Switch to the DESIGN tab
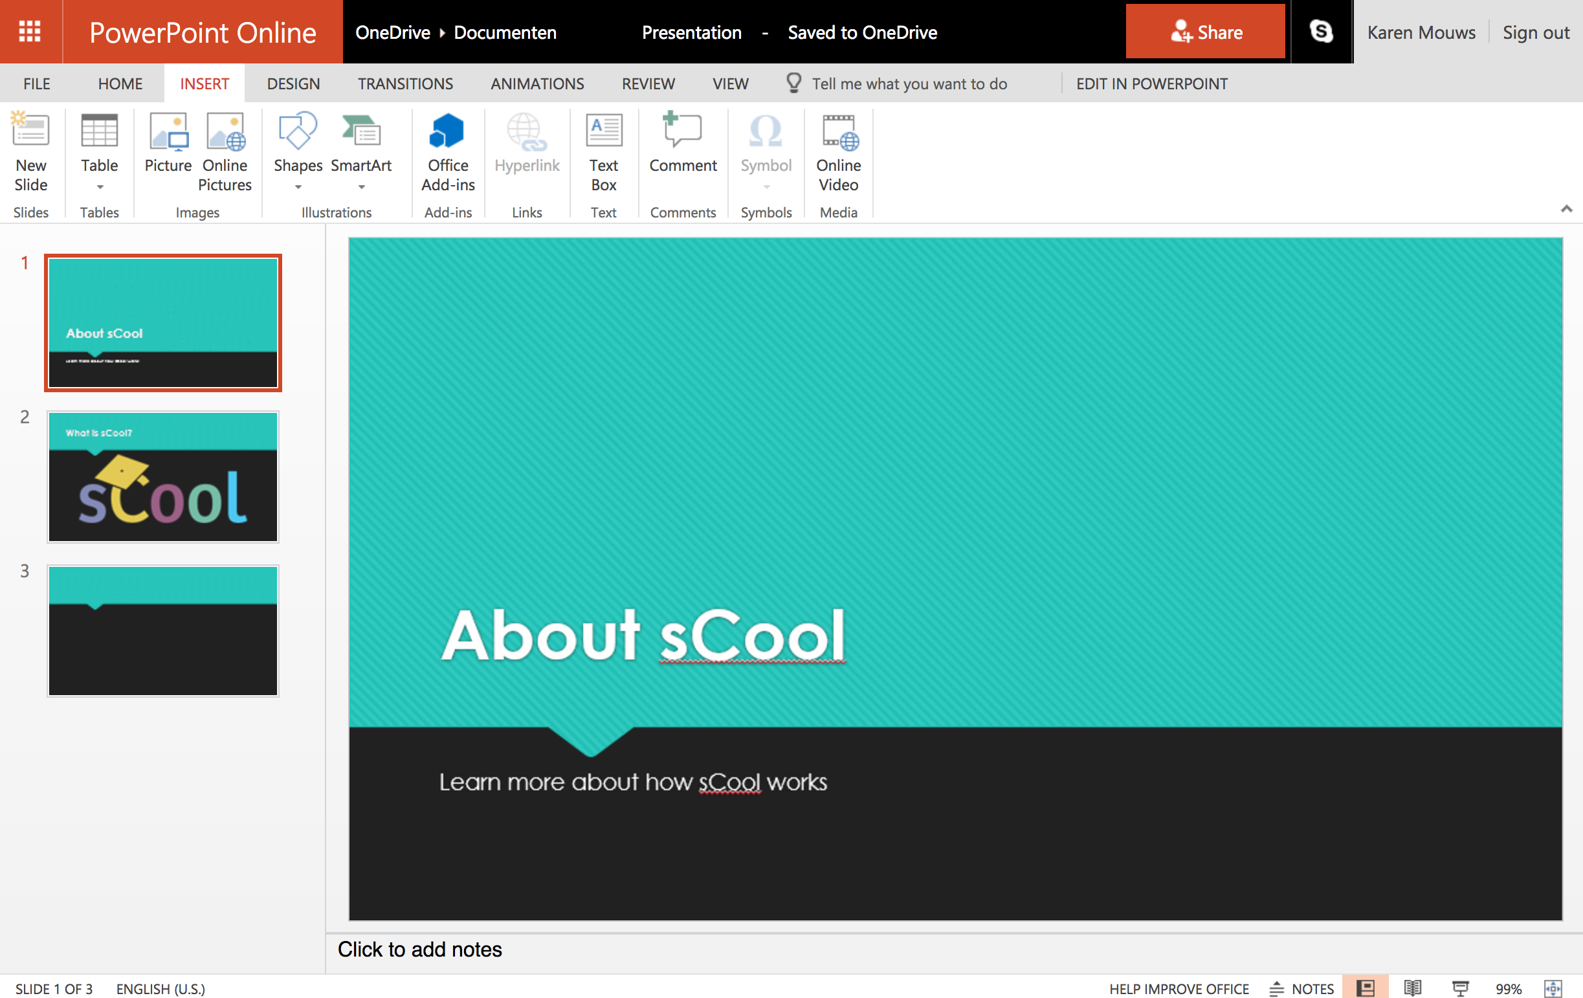 click(x=293, y=83)
